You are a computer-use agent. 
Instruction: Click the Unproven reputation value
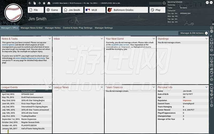pos(187,100)
